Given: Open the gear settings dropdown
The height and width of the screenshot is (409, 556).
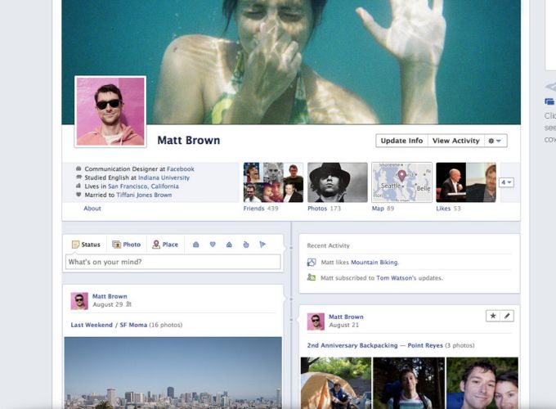Looking at the screenshot, I should [x=495, y=141].
